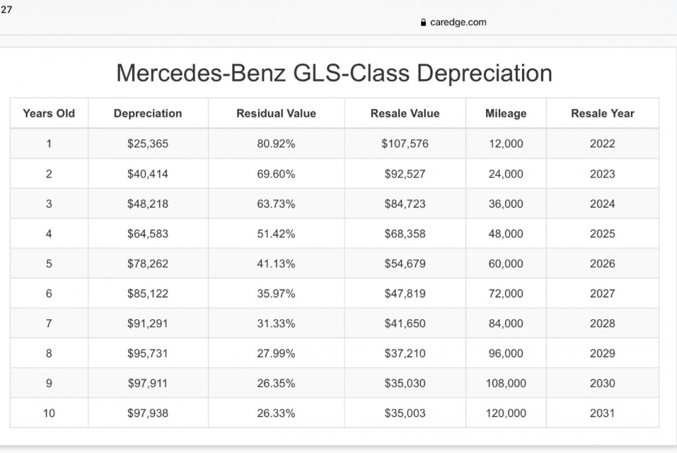The width and height of the screenshot is (677, 453).
Task: Select the $35,003 resale value cell
Action: click(405, 413)
